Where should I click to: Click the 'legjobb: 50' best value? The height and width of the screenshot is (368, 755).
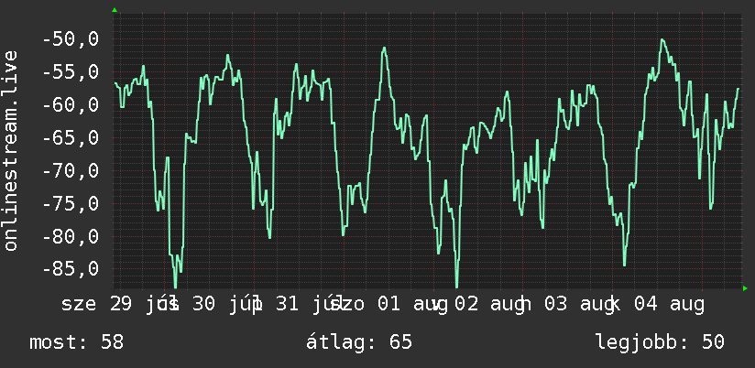tap(660, 342)
